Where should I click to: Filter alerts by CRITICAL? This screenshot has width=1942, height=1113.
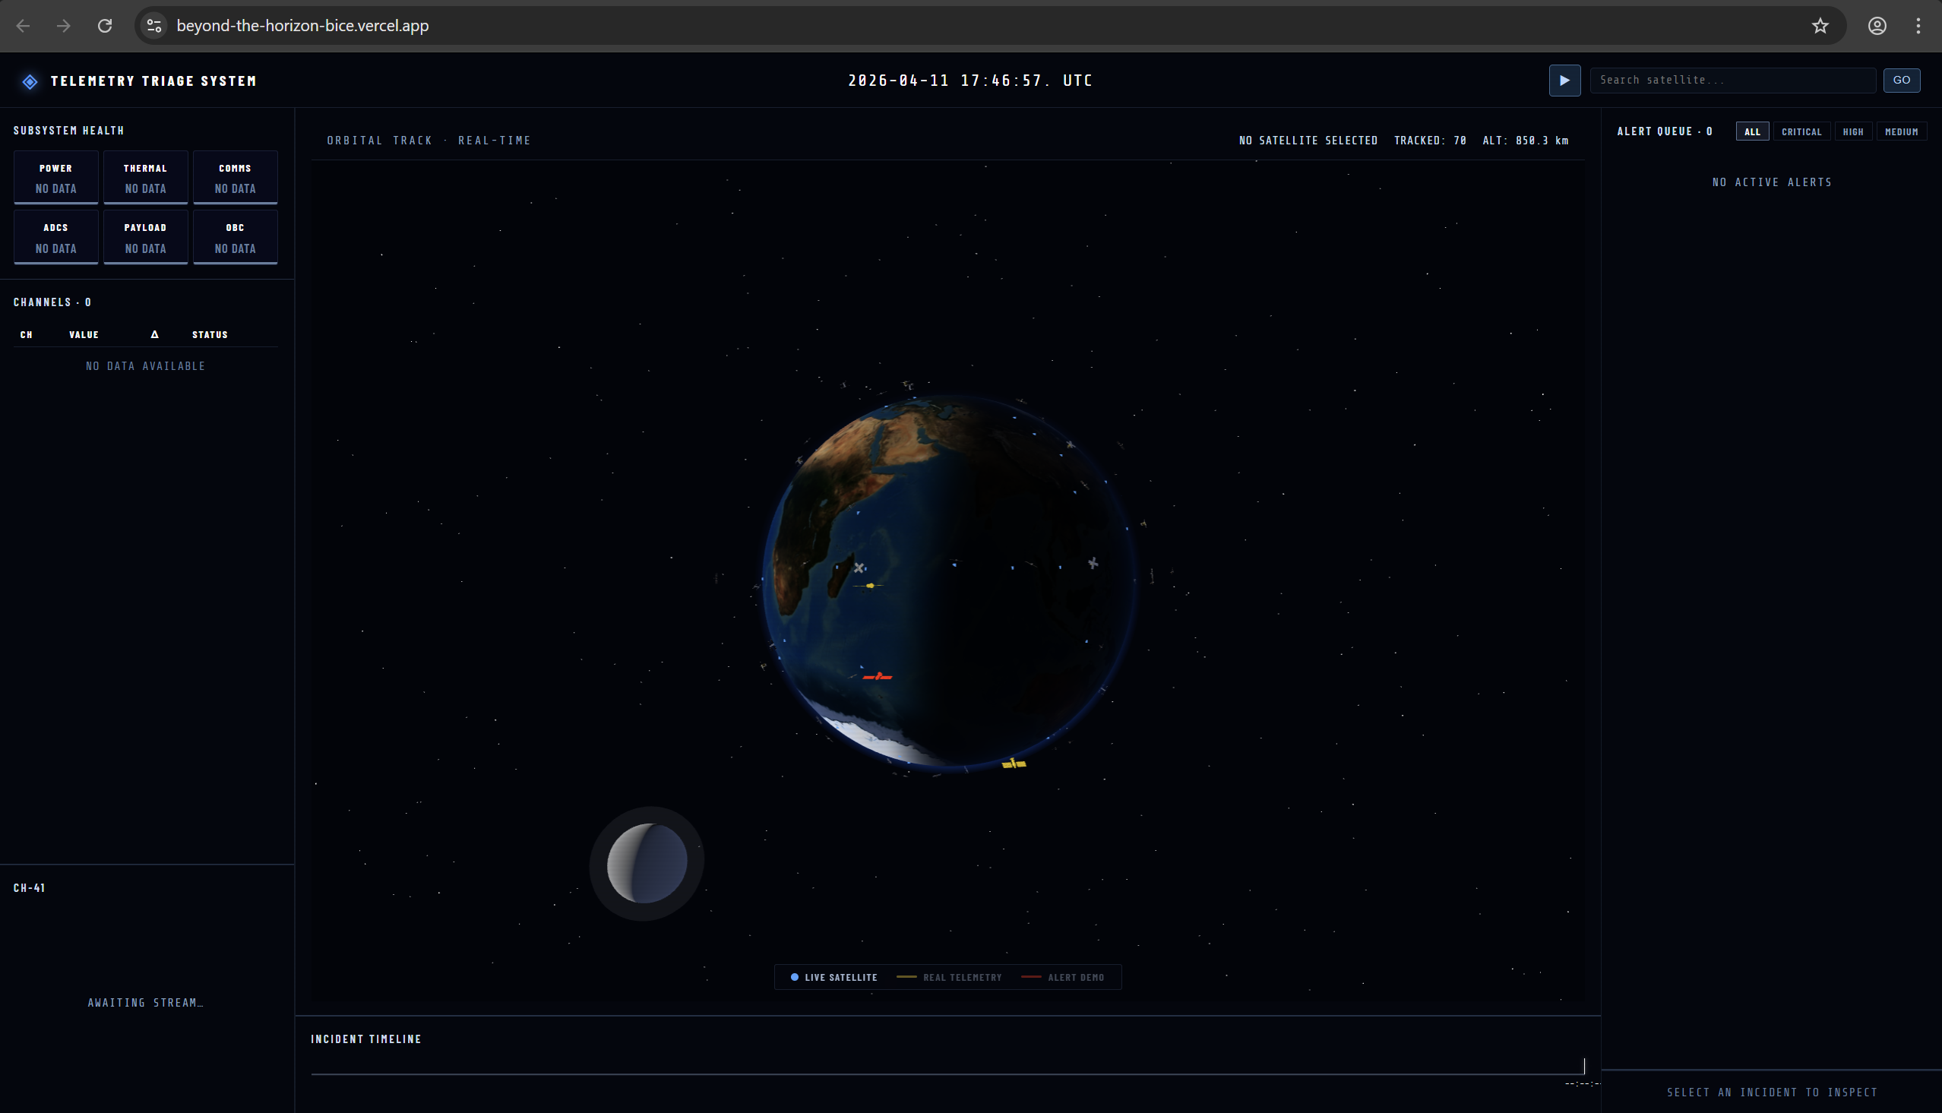pos(1801,131)
